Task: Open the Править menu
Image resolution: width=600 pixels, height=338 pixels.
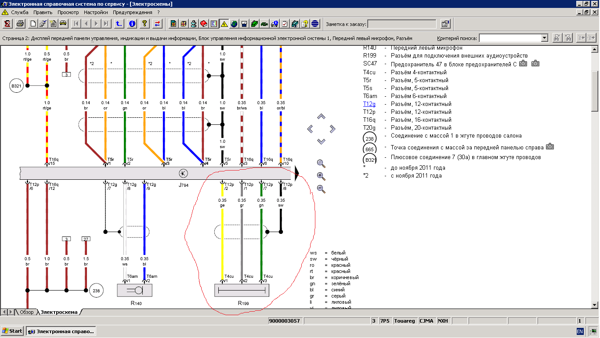Action: (x=43, y=12)
